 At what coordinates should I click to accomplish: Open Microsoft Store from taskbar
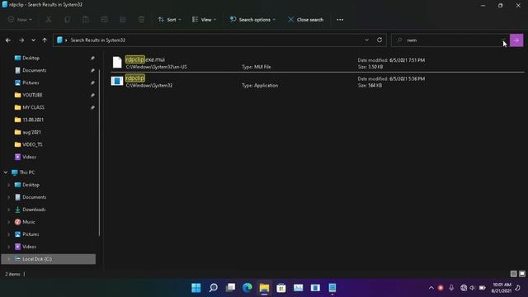pos(281,288)
